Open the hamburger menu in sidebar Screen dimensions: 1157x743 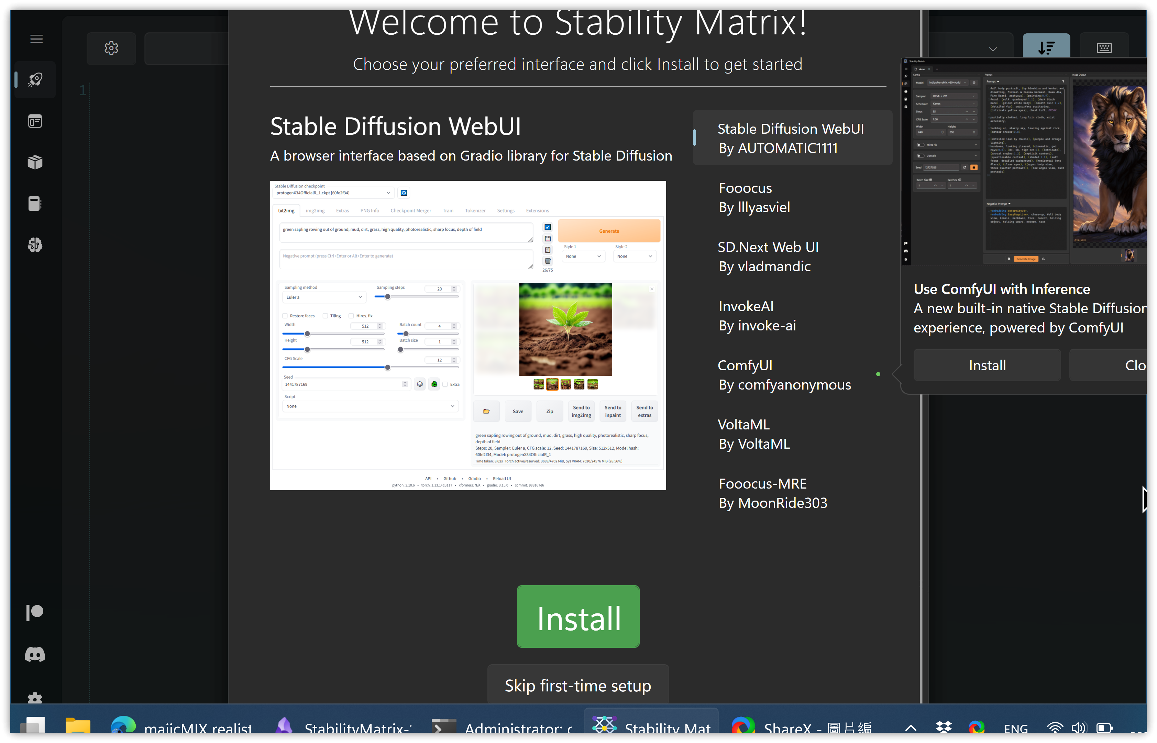(36, 39)
